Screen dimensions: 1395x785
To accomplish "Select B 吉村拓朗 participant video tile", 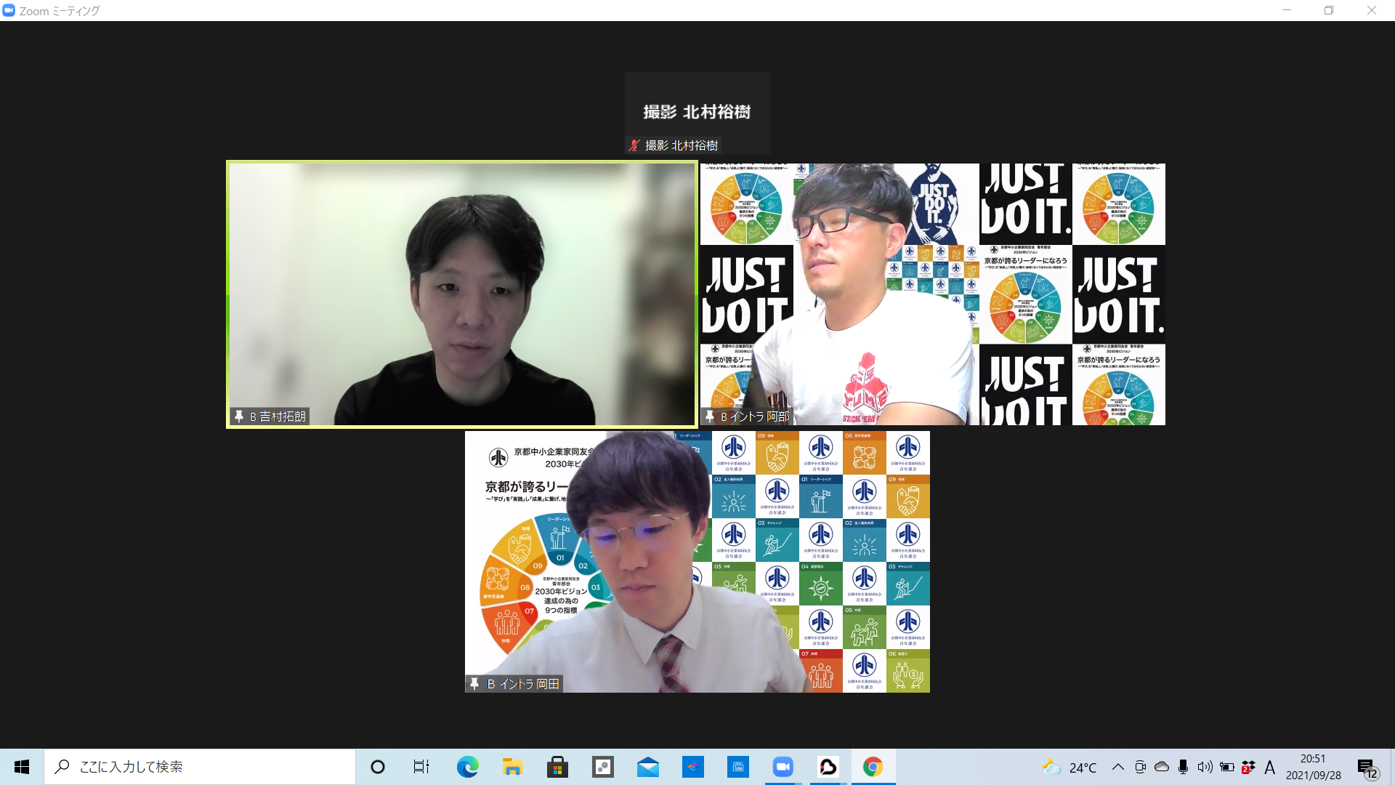I will coord(462,294).
